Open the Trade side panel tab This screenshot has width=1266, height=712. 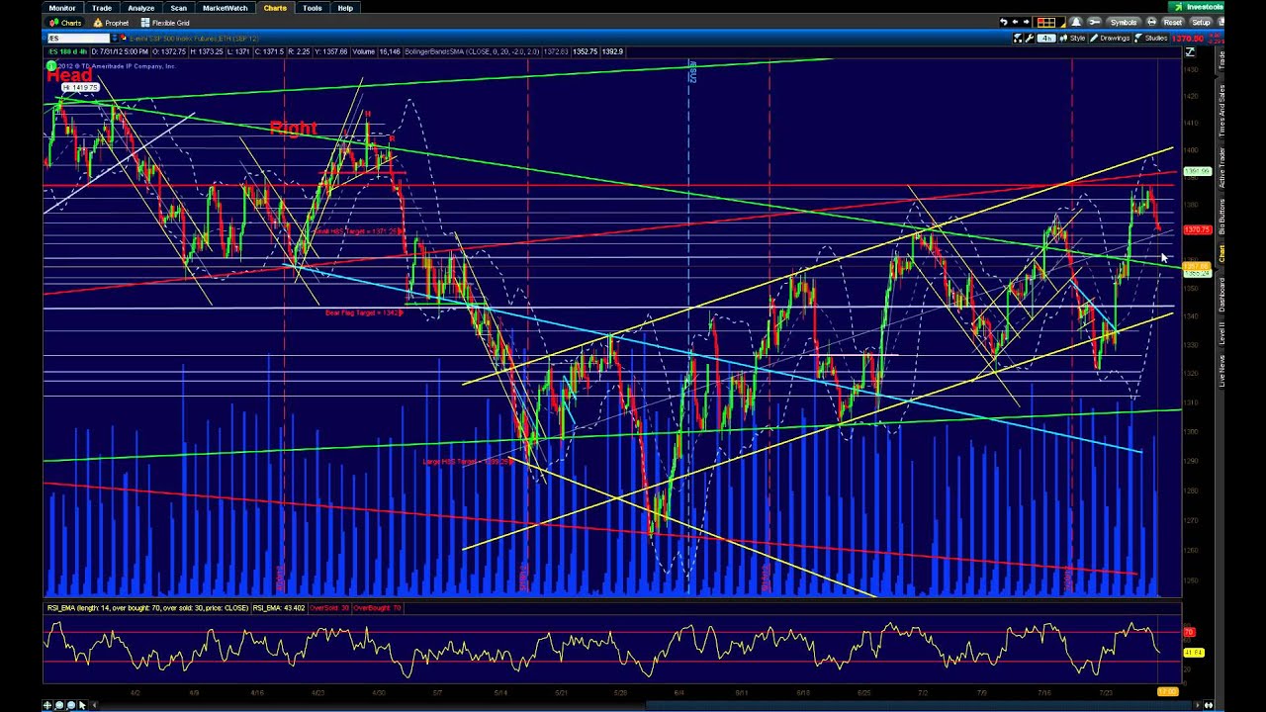1222,59
